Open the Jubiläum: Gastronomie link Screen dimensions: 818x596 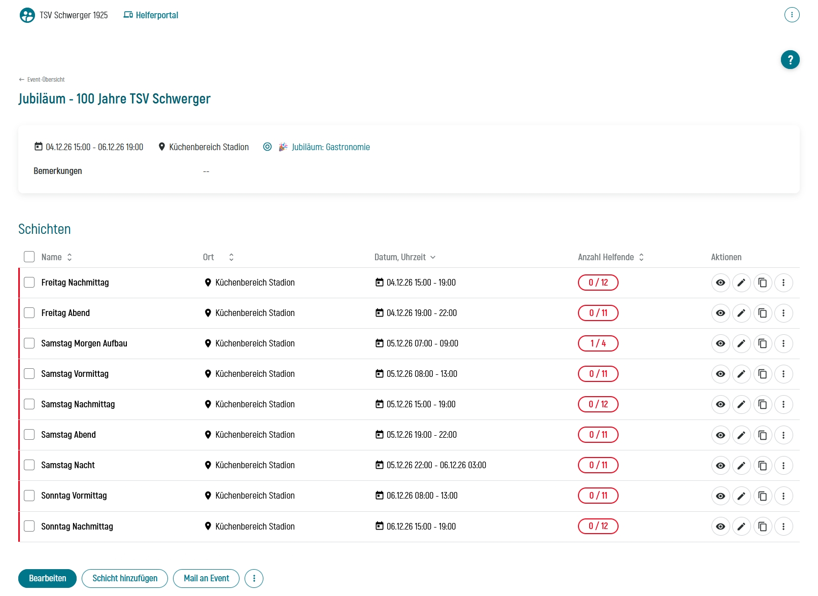[330, 147]
